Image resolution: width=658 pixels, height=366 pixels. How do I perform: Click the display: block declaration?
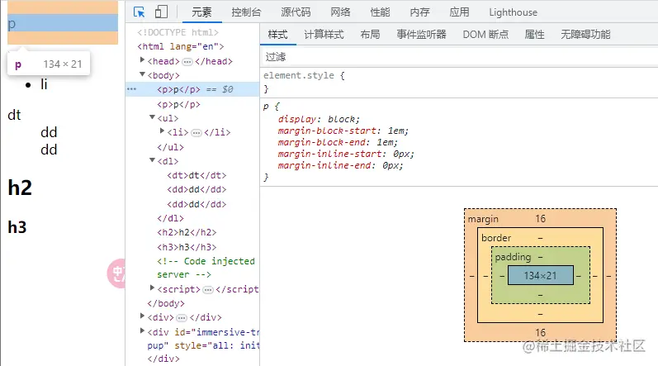click(x=319, y=119)
